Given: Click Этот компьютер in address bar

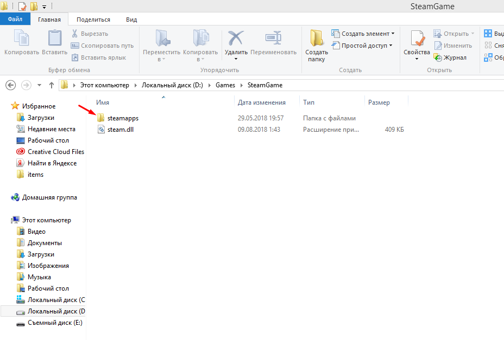Looking at the screenshot, I should coord(104,85).
